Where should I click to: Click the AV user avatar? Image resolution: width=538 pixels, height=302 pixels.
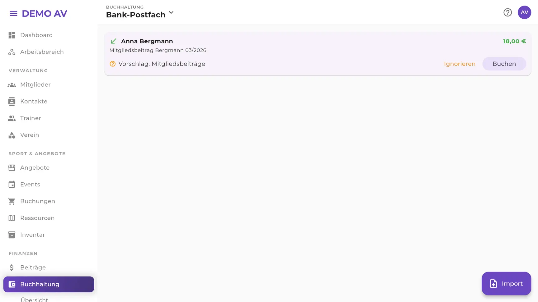(524, 12)
